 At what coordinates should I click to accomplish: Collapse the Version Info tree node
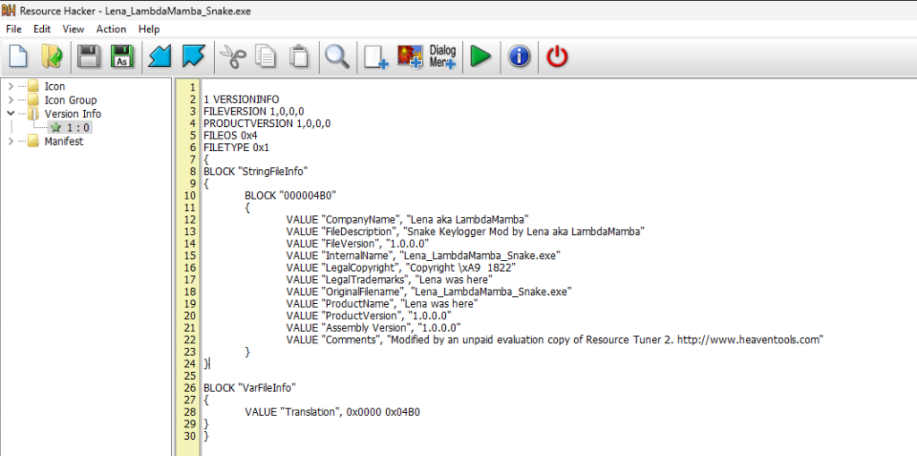pos(11,114)
